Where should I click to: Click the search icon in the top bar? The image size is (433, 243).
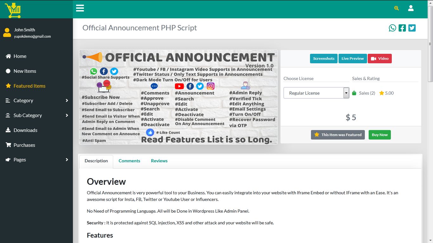coord(396,8)
